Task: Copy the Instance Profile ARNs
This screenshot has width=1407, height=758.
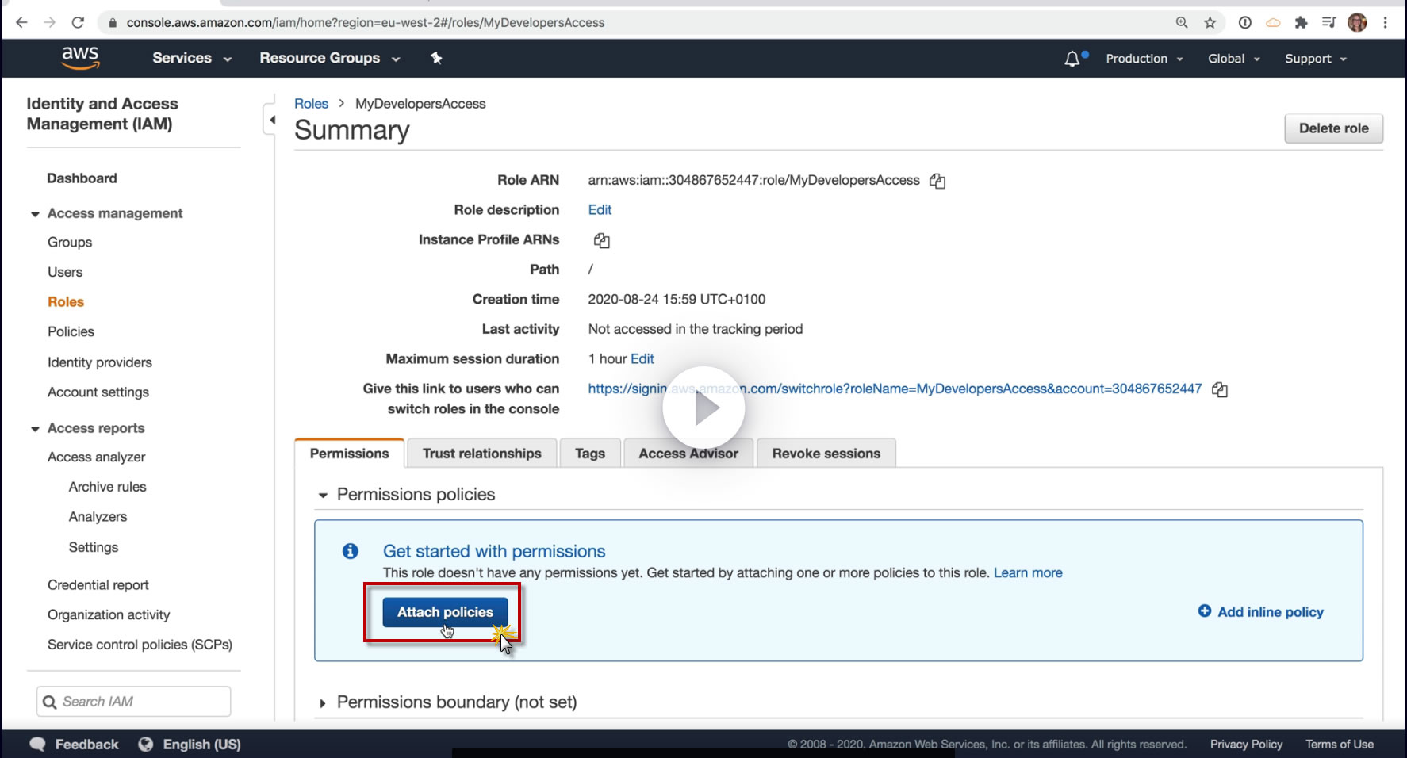Action: [602, 240]
